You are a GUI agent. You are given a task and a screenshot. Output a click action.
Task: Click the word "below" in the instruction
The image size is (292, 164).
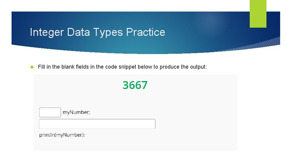point(145,67)
